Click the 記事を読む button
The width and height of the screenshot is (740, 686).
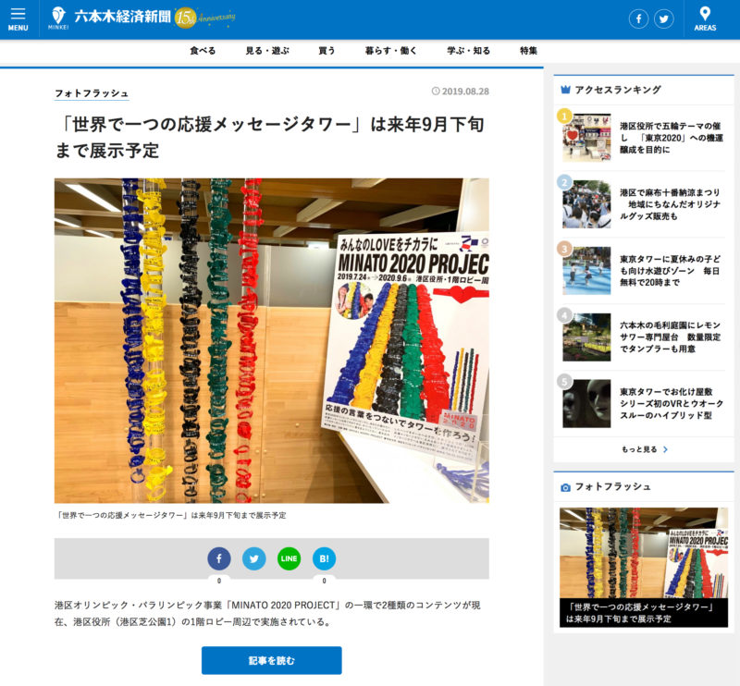click(x=271, y=660)
